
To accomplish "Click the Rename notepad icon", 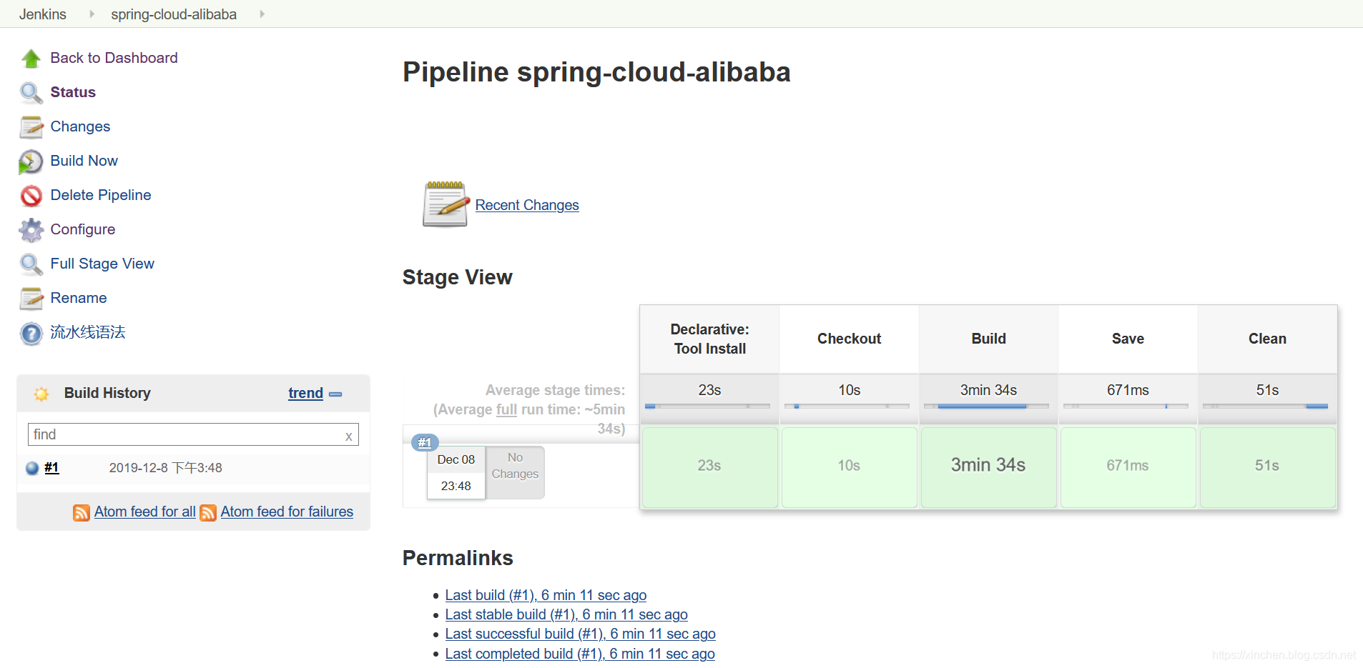I will 31,299.
